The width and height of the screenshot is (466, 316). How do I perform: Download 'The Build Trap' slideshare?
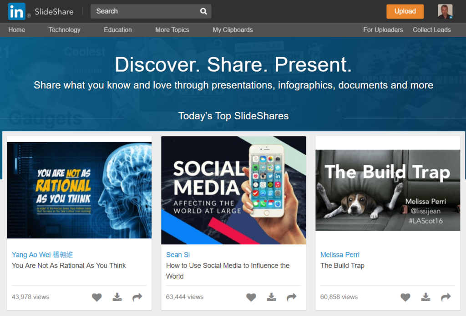[425, 297]
